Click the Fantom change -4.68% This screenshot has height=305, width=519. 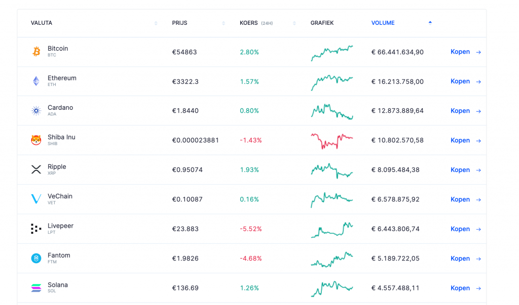(x=250, y=258)
